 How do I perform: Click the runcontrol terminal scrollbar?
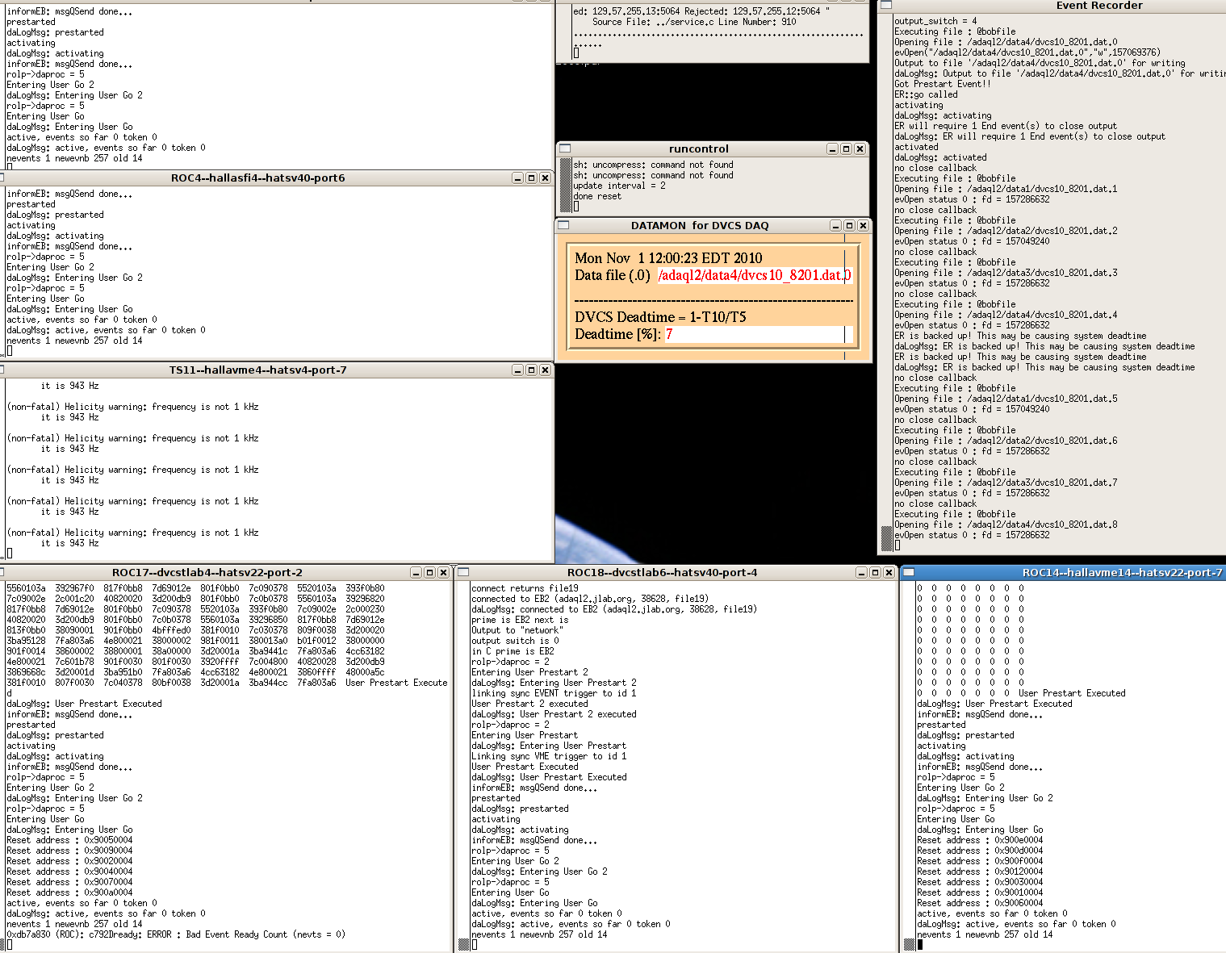pyautogui.click(x=566, y=186)
